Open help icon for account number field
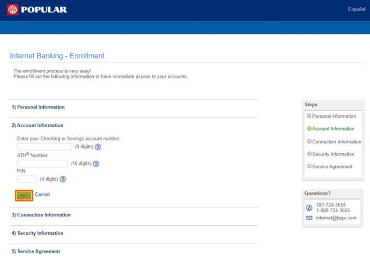This screenshot has height=259, width=370. (x=98, y=147)
